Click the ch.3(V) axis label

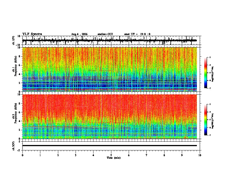coord(14,146)
